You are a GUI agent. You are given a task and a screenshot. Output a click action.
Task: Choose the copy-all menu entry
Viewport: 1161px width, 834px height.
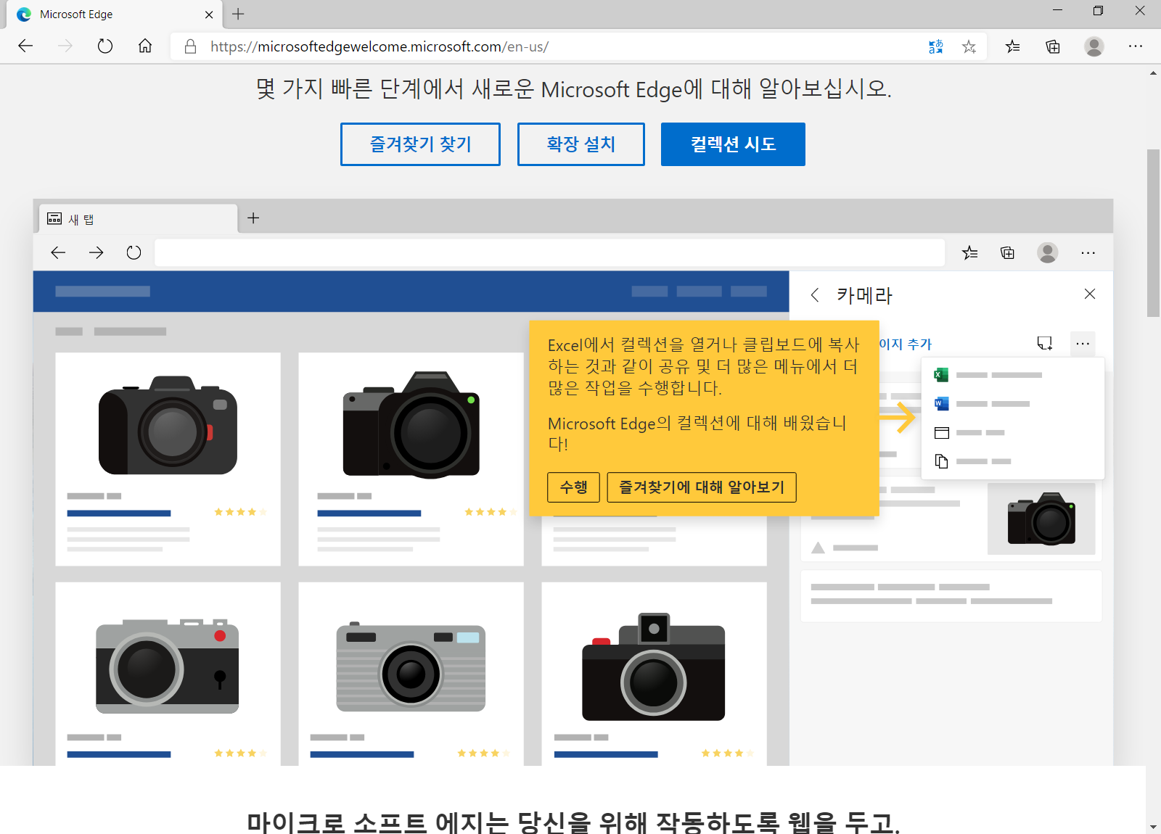[x=1012, y=461]
